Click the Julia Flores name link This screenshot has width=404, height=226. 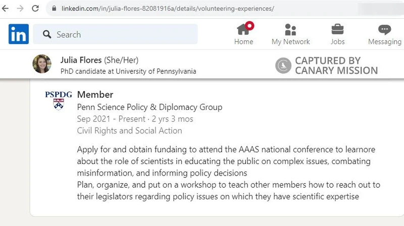coord(81,60)
